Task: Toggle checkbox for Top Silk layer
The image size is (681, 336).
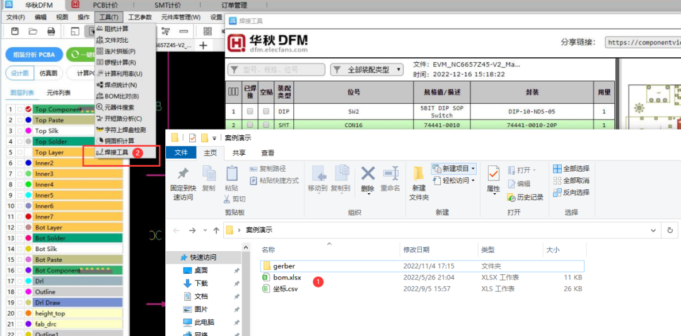Action: click(19, 131)
